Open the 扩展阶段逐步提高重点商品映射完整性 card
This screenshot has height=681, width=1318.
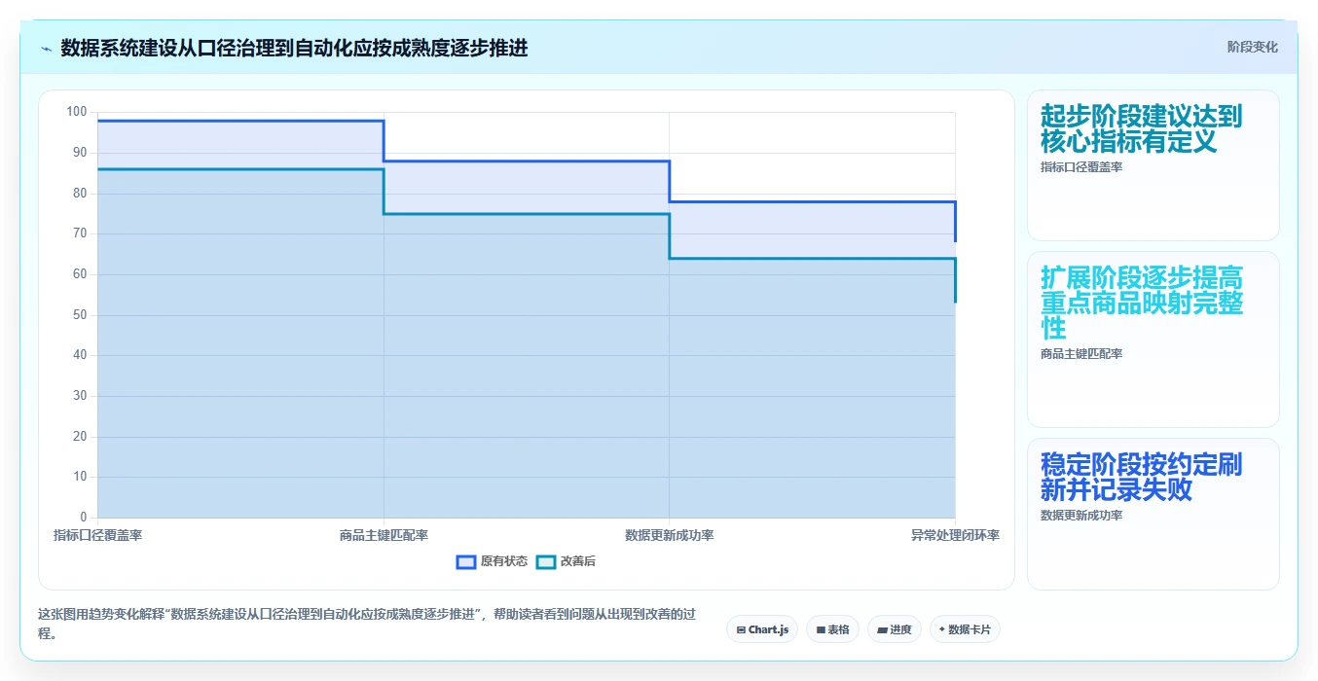(x=1153, y=340)
